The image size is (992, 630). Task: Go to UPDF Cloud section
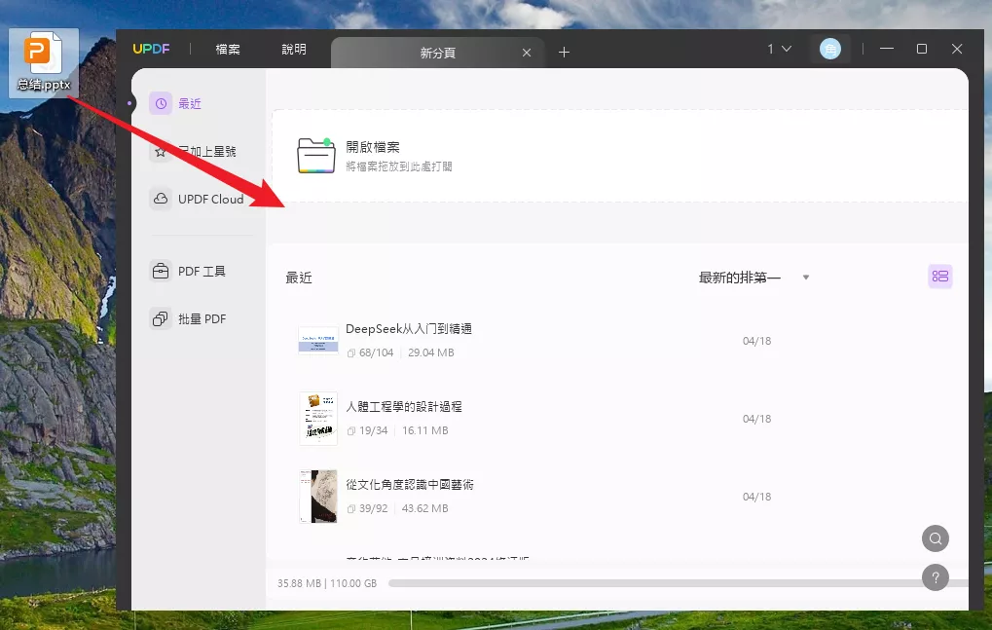pos(210,200)
